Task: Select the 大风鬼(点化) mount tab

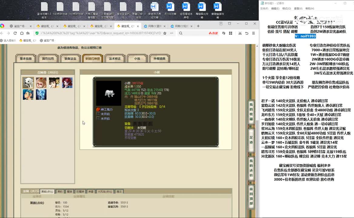Action: click(x=105, y=192)
